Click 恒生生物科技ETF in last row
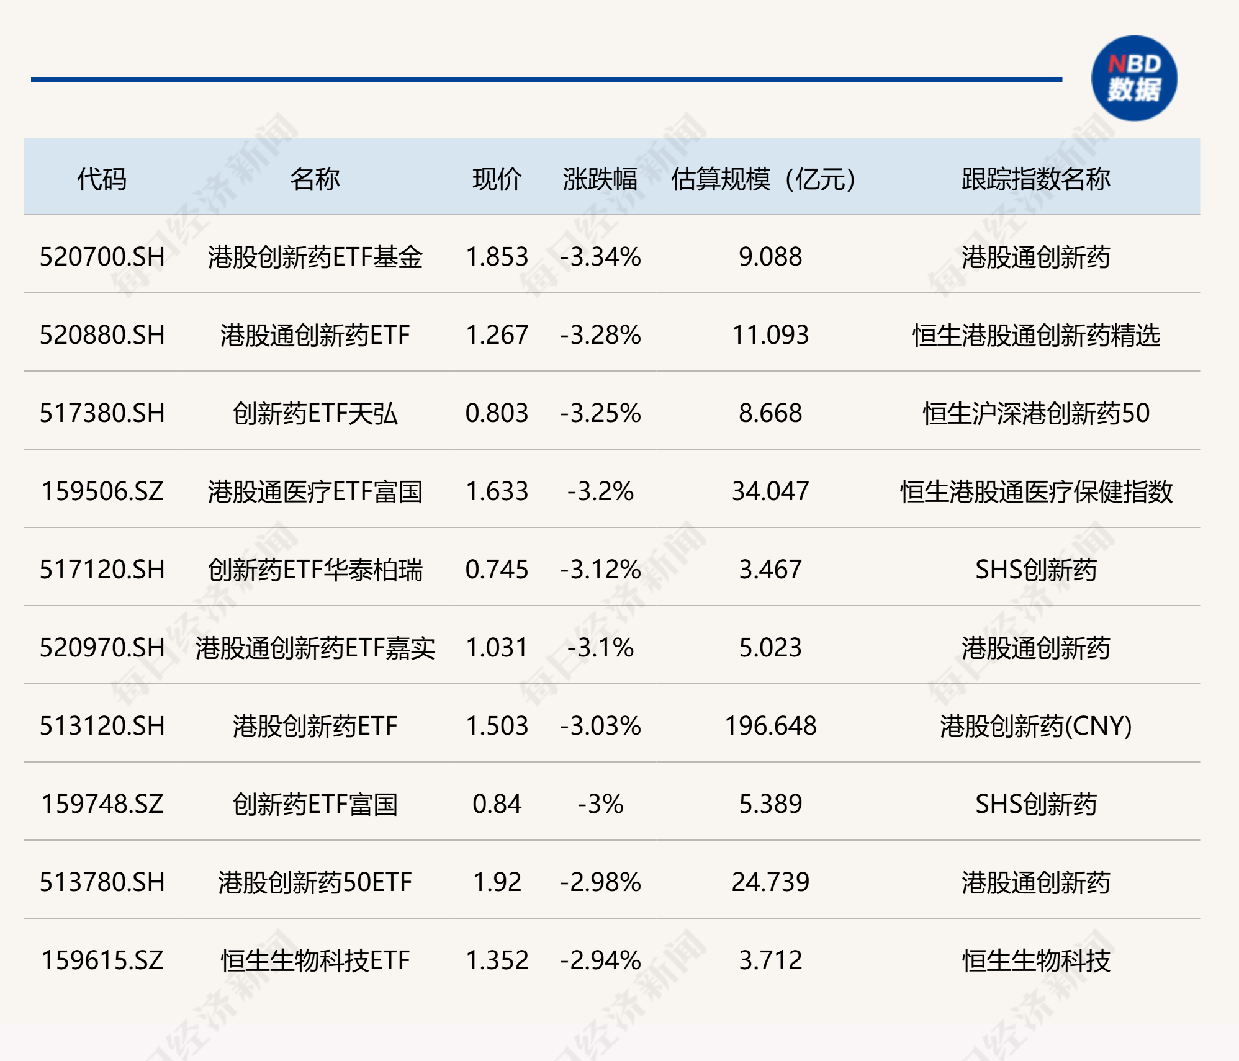Image resolution: width=1239 pixels, height=1061 pixels. [315, 960]
